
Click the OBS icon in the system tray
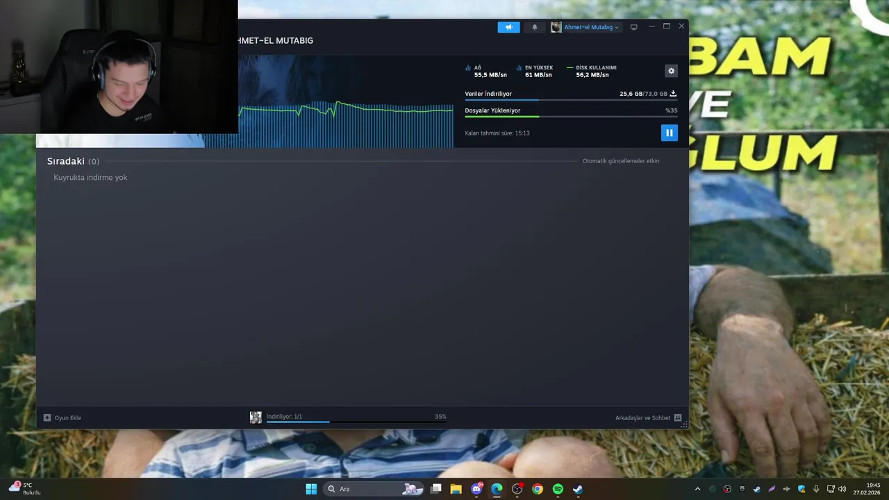pyautogui.click(x=727, y=489)
